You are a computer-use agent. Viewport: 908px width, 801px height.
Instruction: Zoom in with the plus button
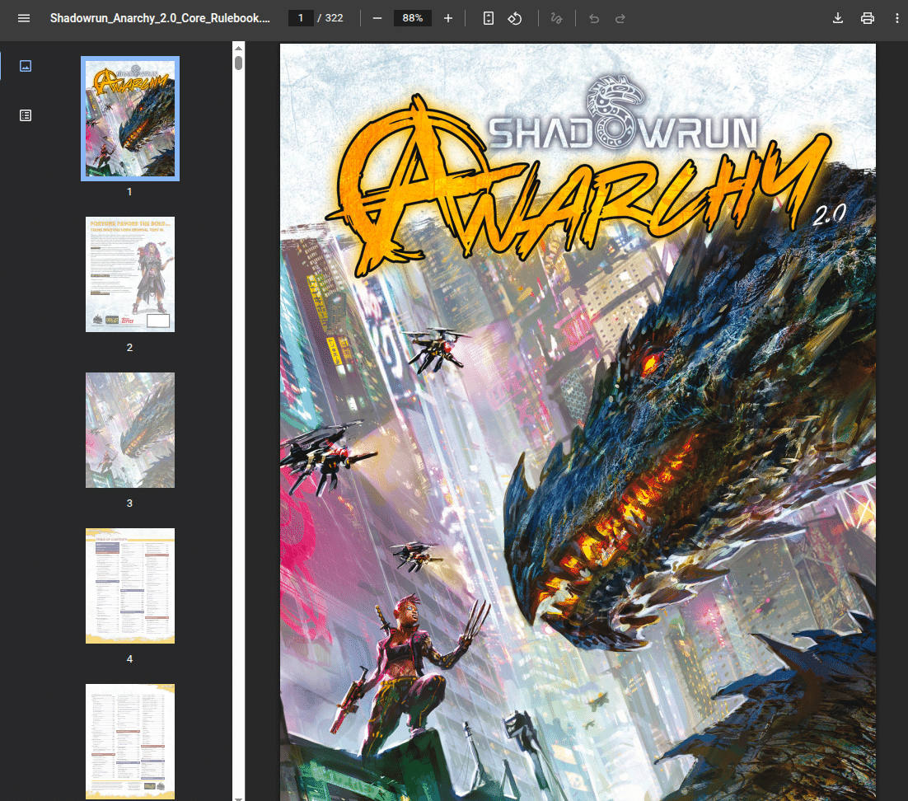coord(447,18)
